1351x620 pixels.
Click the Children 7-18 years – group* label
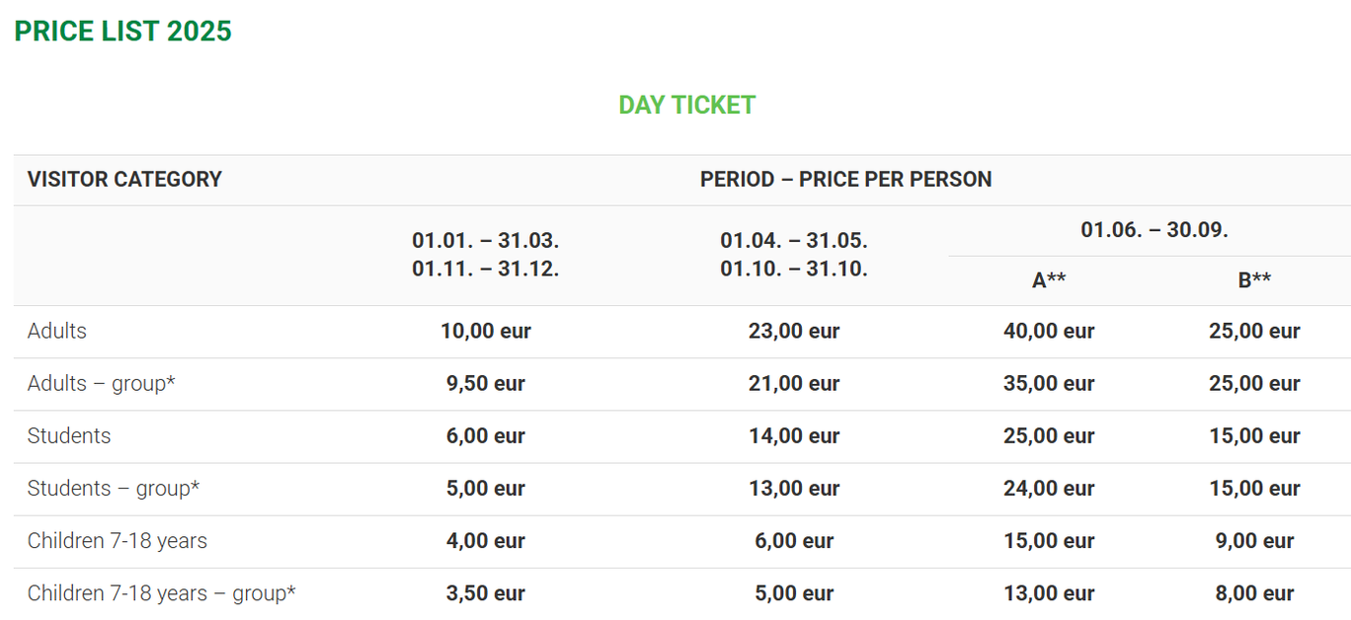162,592
